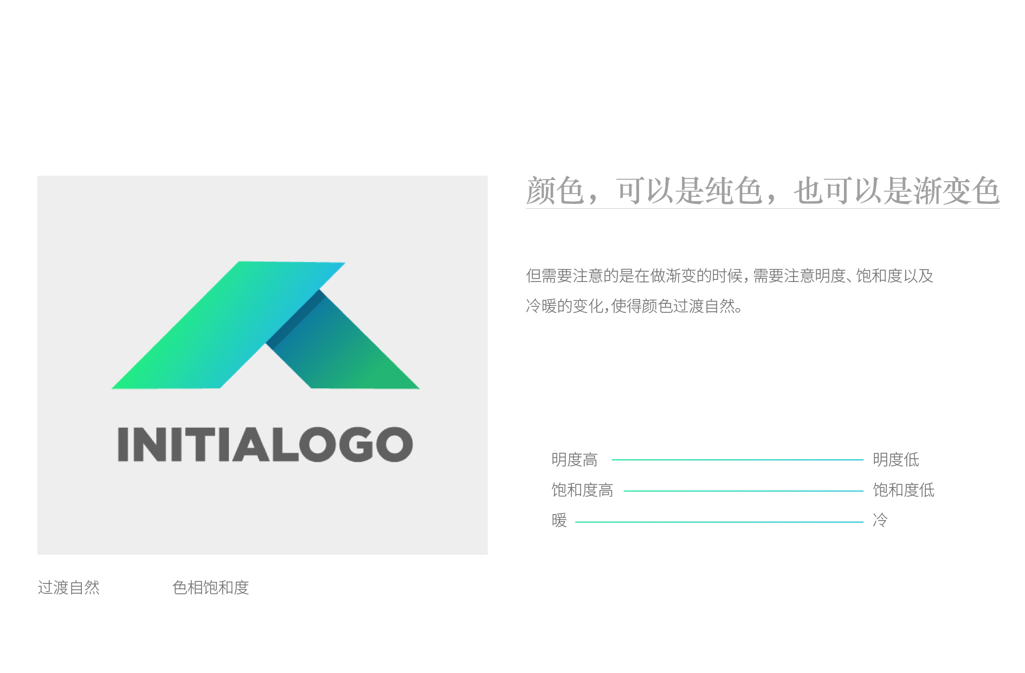Click the 明度高 label
The image size is (1025, 673).
click(x=575, y=460)
